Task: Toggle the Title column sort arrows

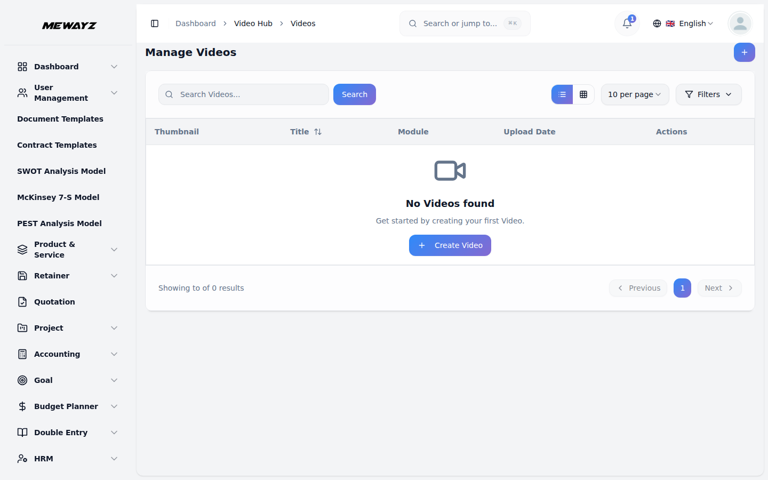Action: point(318,131)
